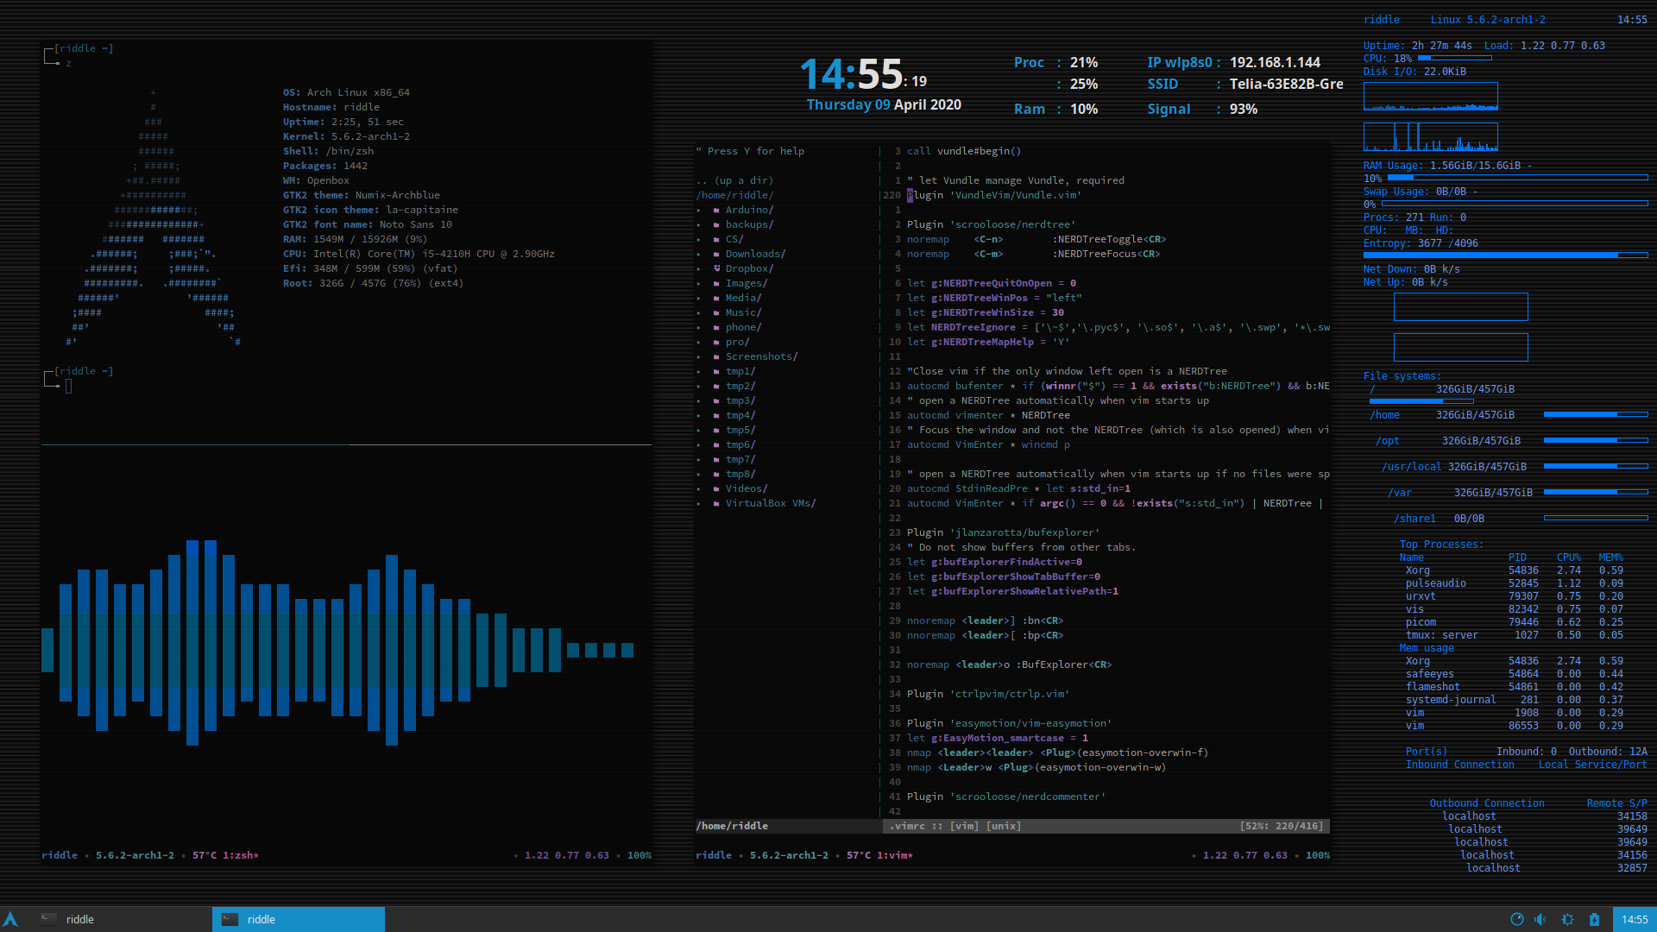Click the round disk-usage tray icon
The width and height of the screenshot is (1657, 932).
pyautogui.click(x=1516, y=919)
